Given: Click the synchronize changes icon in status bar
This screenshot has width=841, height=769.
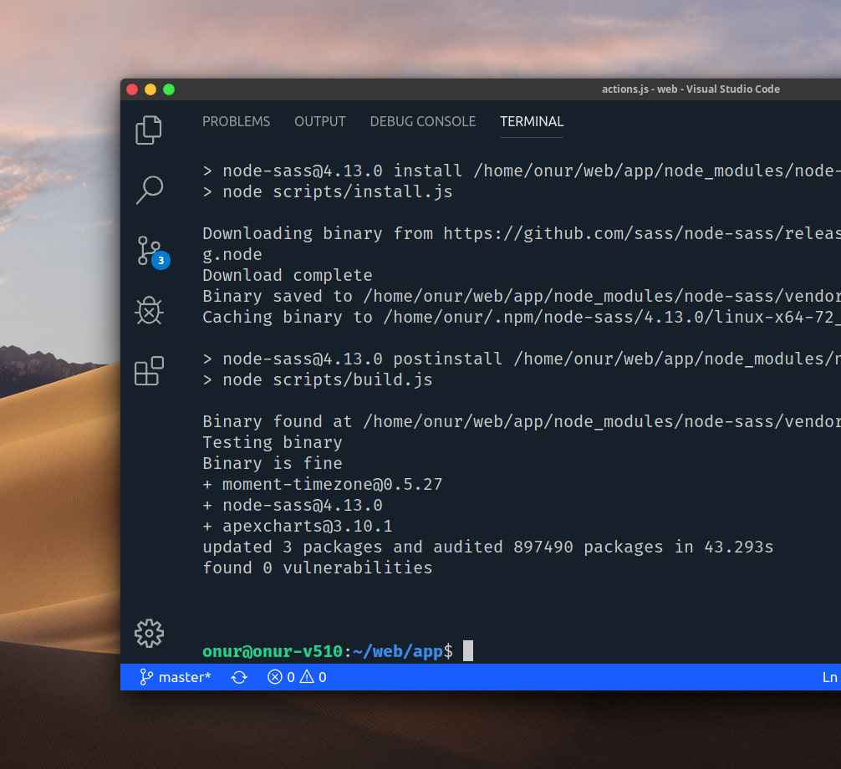Looking at the screenshot, I should tap(239, 677).
